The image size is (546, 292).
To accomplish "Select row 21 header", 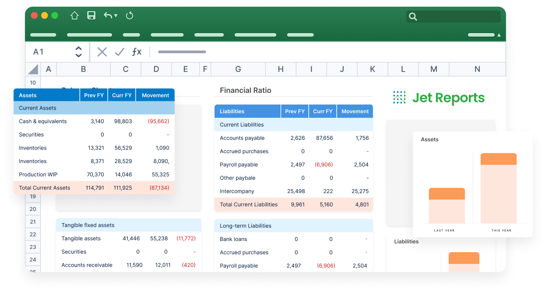I will [33, 222].
